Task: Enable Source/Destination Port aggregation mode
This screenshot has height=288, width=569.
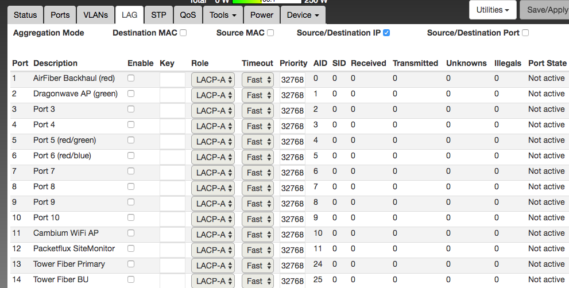Action: (x=525, y=33)
